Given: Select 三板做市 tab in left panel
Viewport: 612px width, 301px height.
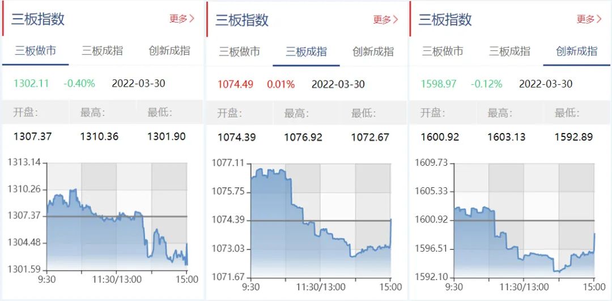Looking at the screenshot, I should tap(36, 51).
